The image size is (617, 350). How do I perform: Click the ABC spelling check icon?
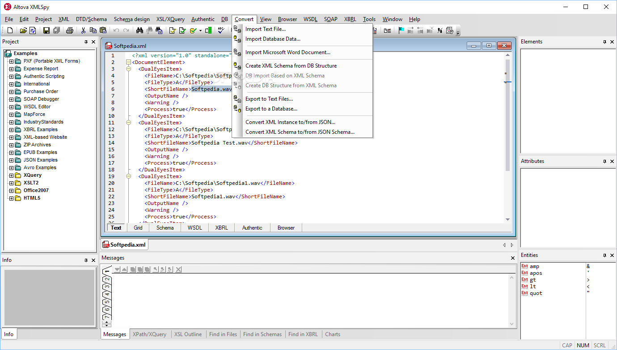click(x=221, y=30)
